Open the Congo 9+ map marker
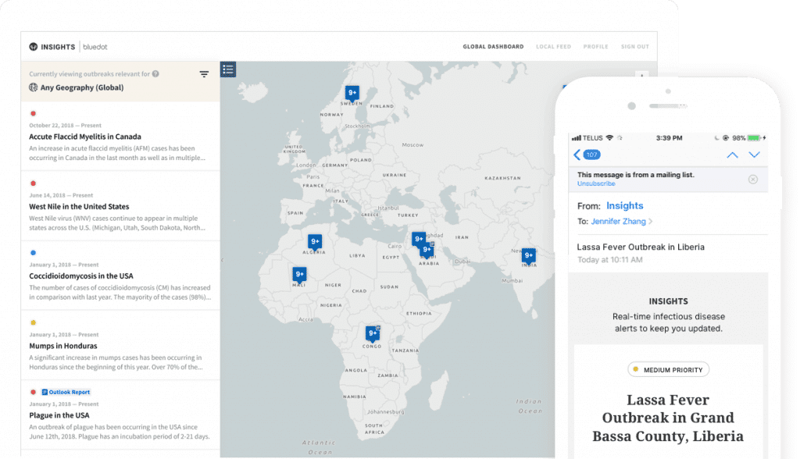800x459 pixels. pyautogui.click(x=373, y=333)
